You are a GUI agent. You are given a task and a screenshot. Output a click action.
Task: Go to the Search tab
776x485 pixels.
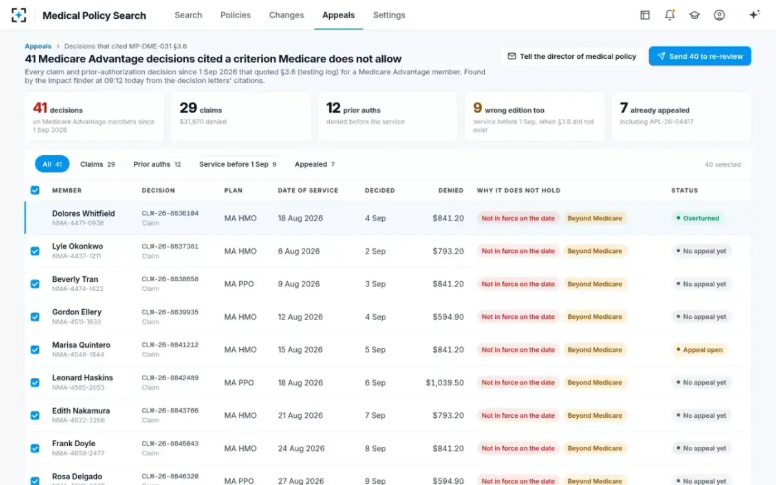click(188, 15)
